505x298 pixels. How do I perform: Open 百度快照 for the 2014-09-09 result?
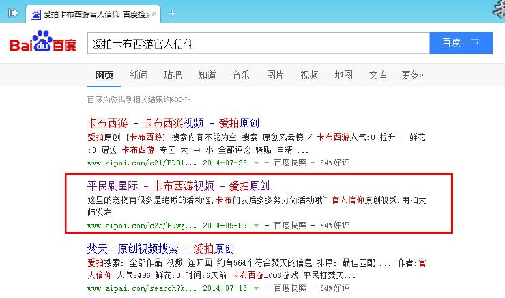click(x=290, y=226)
